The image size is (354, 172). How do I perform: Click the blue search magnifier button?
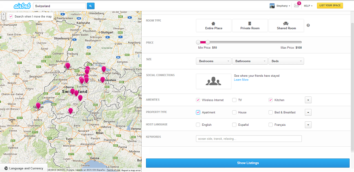coord(91,6)
